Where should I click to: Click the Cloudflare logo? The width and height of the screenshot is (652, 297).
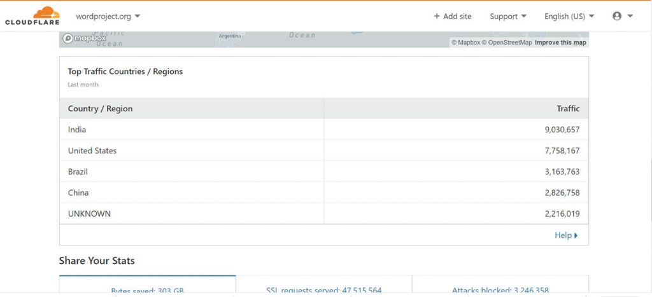[32, 16]
